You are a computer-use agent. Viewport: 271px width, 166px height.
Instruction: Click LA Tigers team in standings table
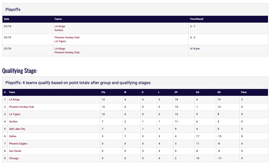[15, 114]
